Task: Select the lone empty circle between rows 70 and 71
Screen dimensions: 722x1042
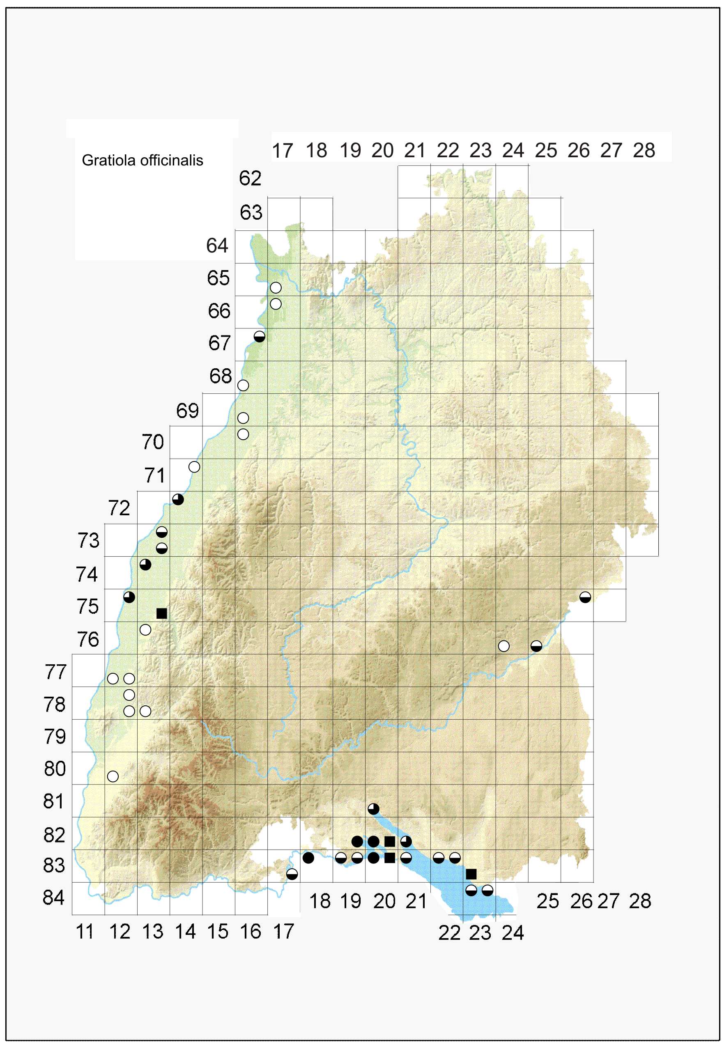Action: (194, 467)
